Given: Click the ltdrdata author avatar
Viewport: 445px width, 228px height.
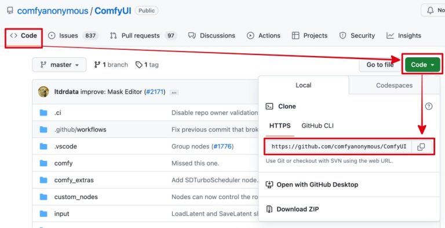Looking at the screenshot, I should 43,92.
